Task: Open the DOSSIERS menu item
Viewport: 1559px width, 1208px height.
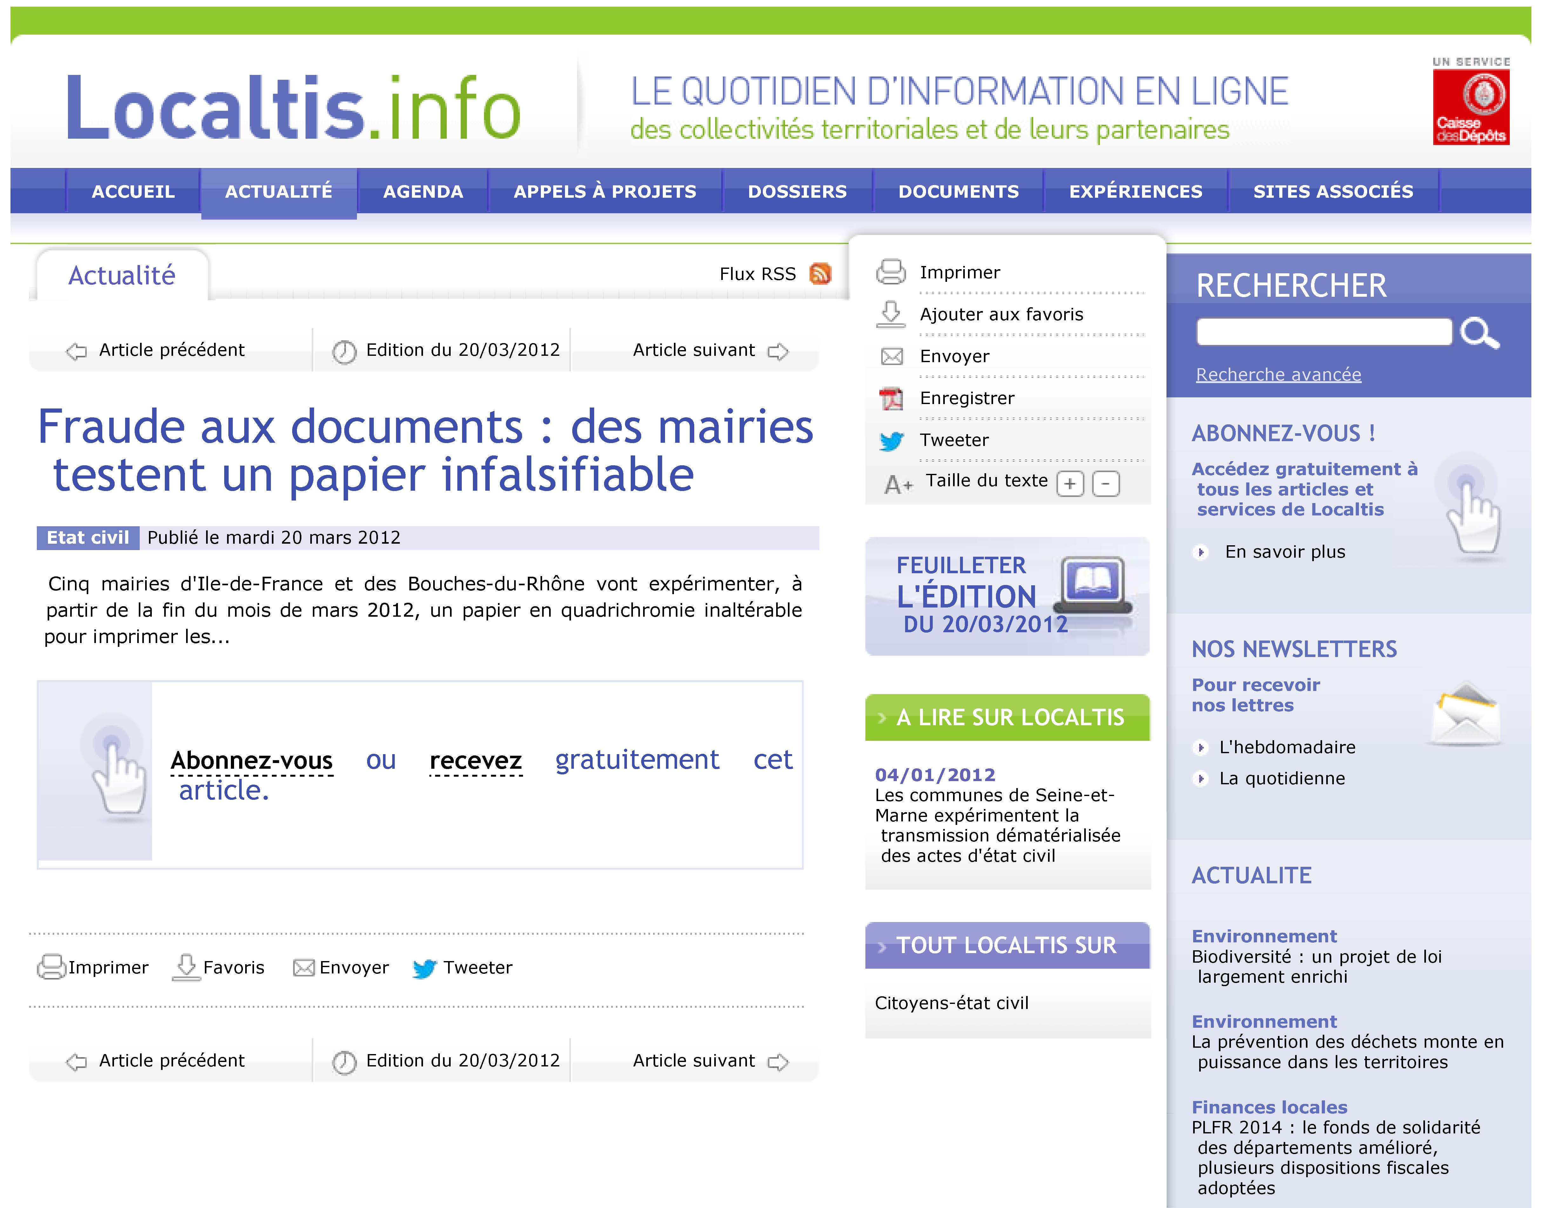Action: (797, 191)
